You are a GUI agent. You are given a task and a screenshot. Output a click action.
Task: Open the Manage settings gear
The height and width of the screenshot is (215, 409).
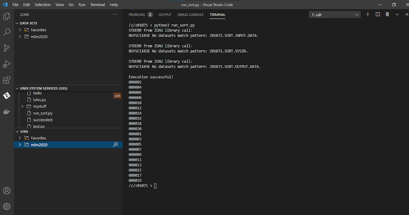(x=7, y=206)
